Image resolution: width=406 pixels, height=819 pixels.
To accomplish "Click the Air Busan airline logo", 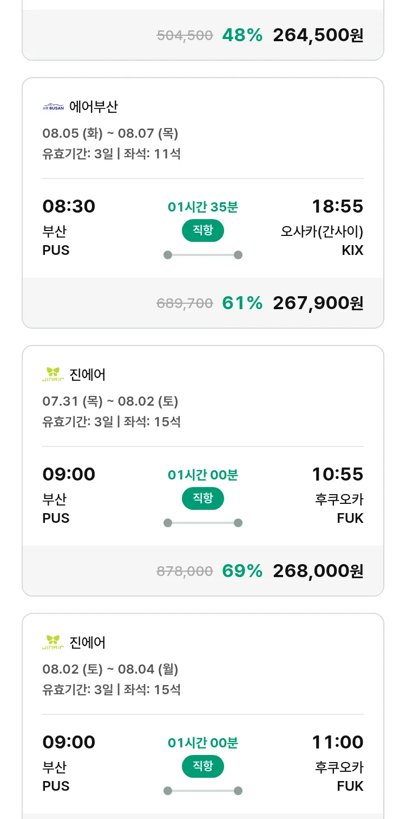I will [x=53, y=107].
